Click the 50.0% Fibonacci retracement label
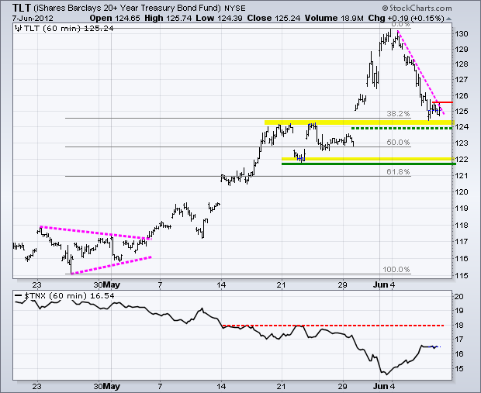 pos(398,143)
